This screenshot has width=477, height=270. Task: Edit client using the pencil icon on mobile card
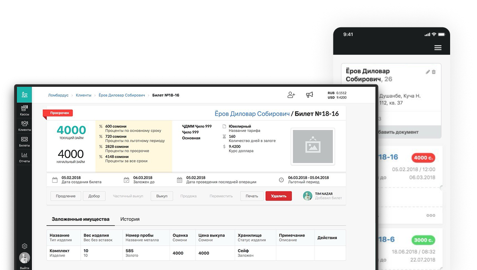coord(427,72)
